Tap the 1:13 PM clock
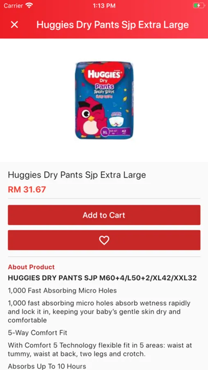 pyautogui.click(x=104, y=6)
